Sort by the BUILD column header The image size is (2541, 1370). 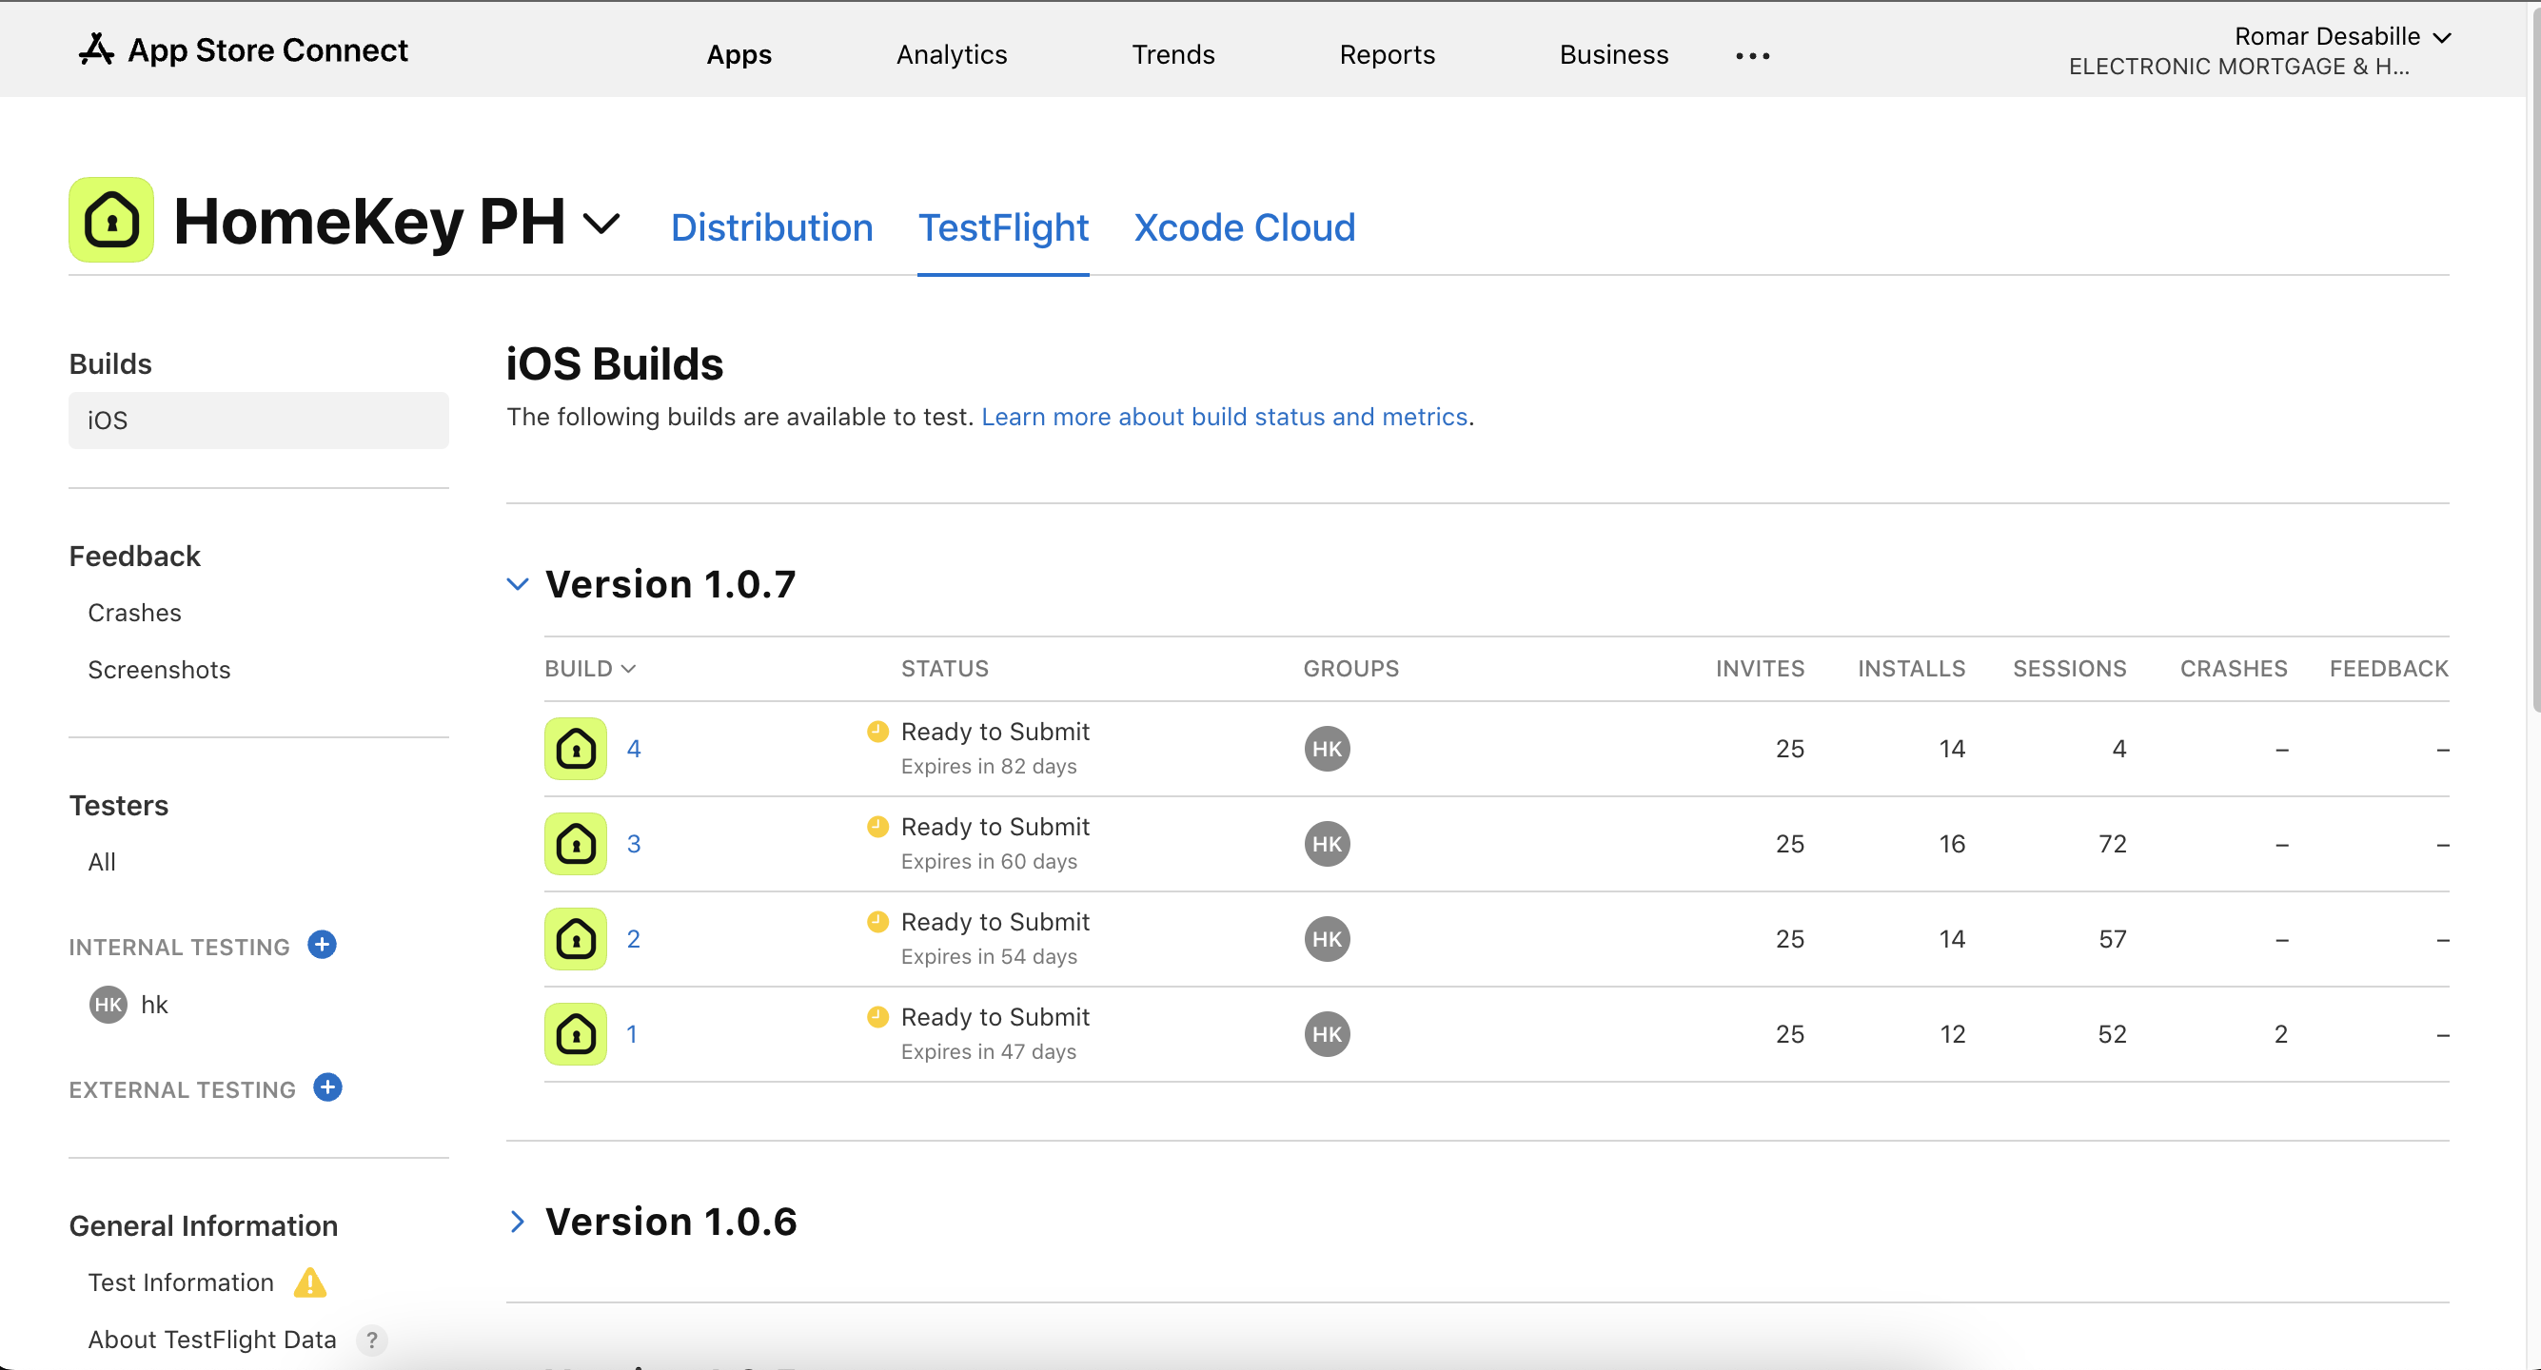590,669
